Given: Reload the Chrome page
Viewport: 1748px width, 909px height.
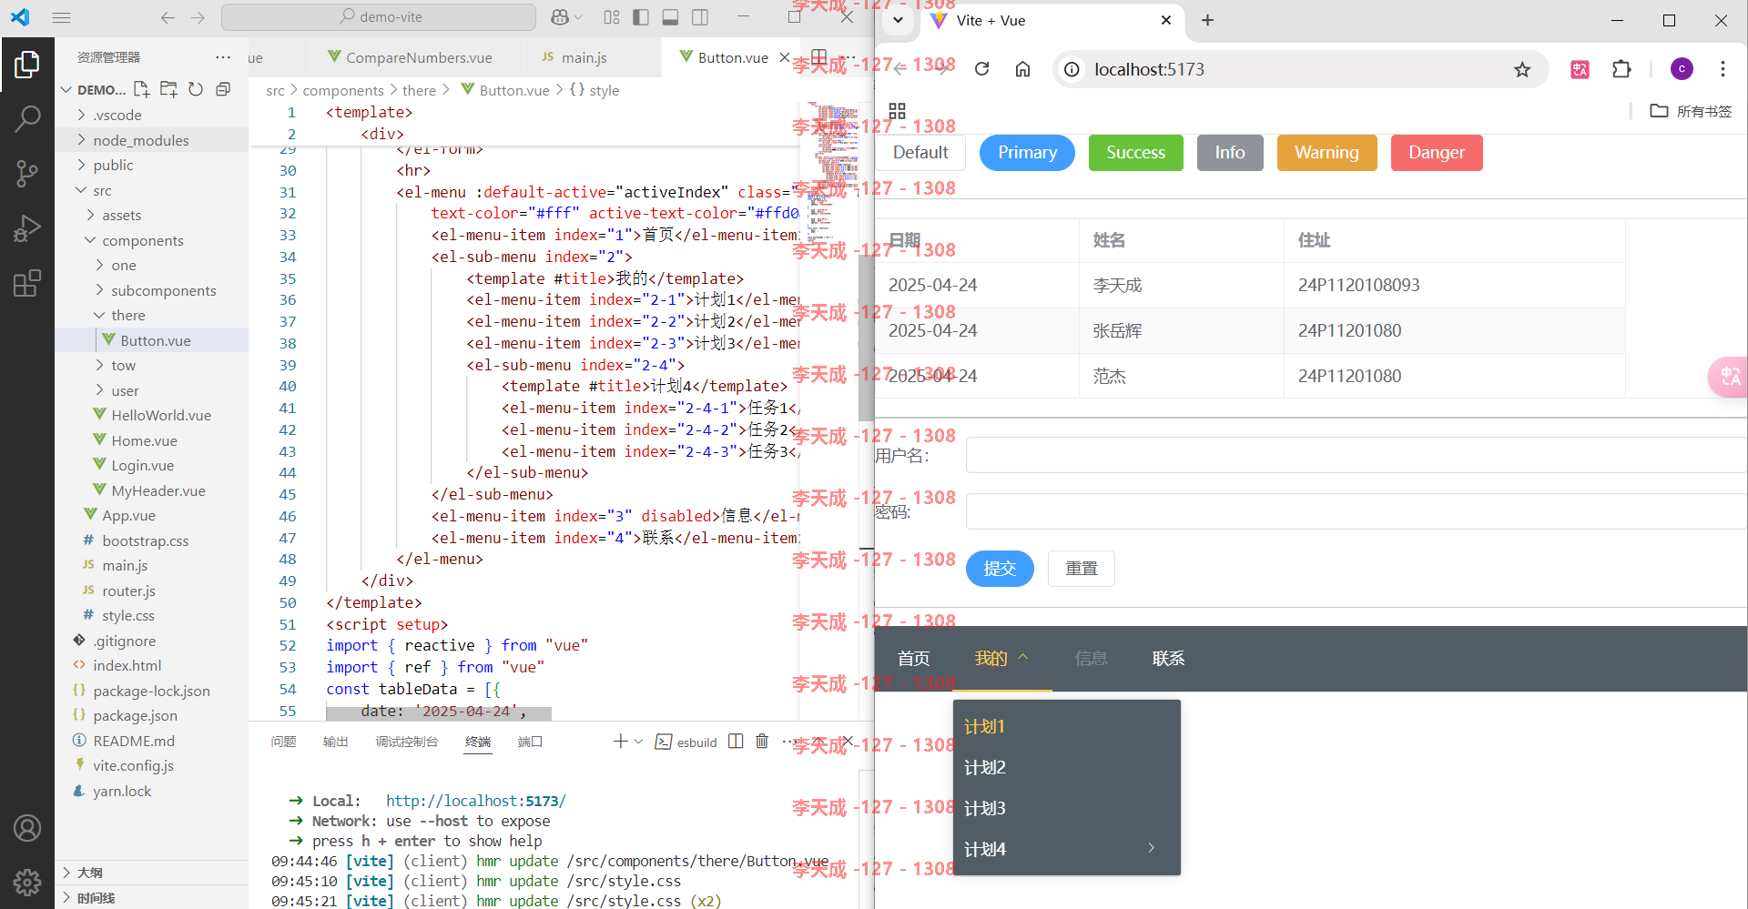Looking at the screenshot, I should (x=981, y=69).
